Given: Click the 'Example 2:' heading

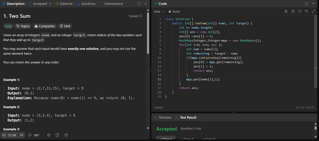Looking at the screenshot, I should [x=12, y=107].
